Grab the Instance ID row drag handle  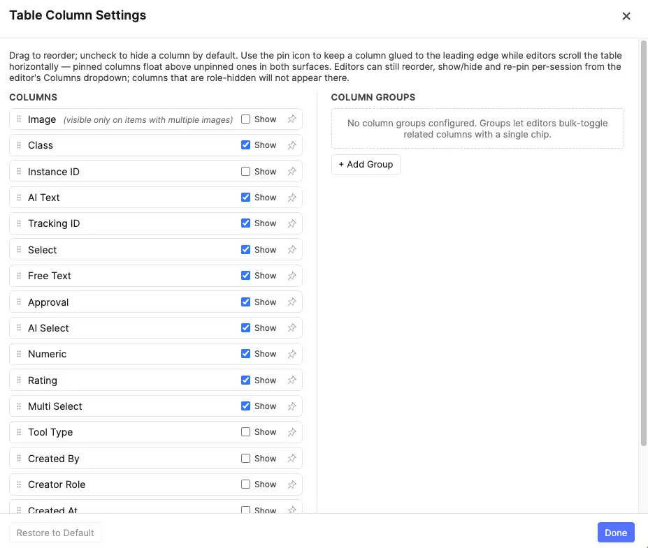pos(19,171)
